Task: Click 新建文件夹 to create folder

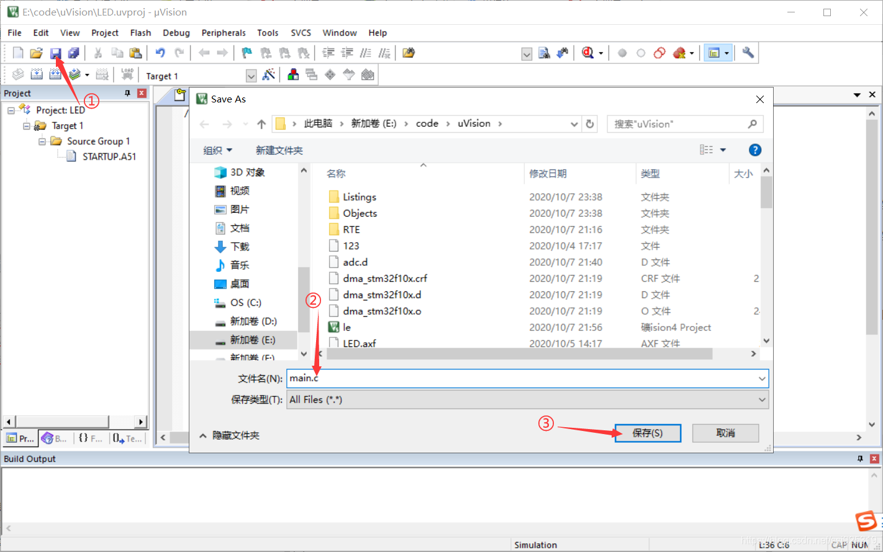Action: point(279,150)
